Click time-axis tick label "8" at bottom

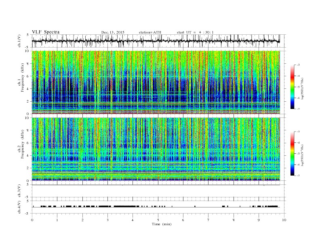click(234, 220)
